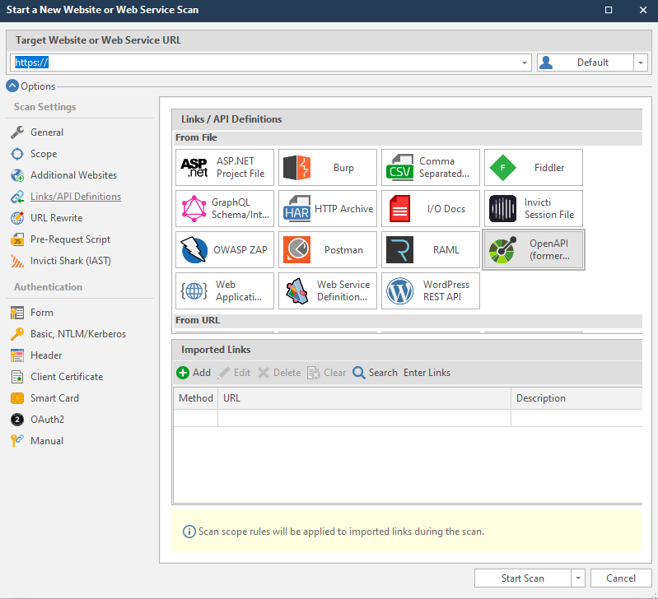Viewport: 658px width, 599px height.
Task: Select the Fiddler import tile
Action: (x=534, y=167)
